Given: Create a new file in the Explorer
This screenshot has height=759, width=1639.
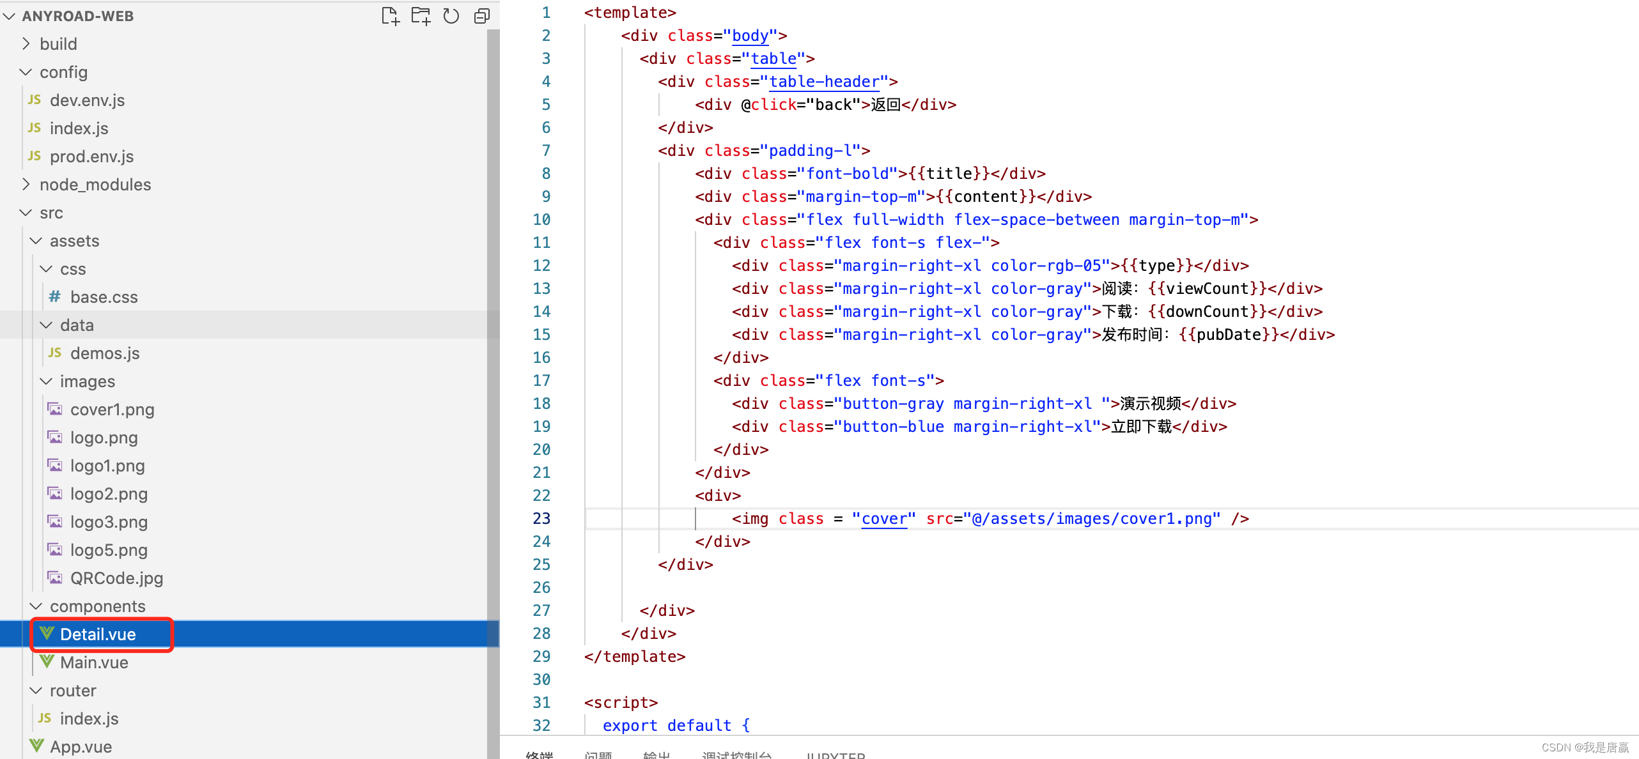Looking at the screenshot, I should point(391,16).
